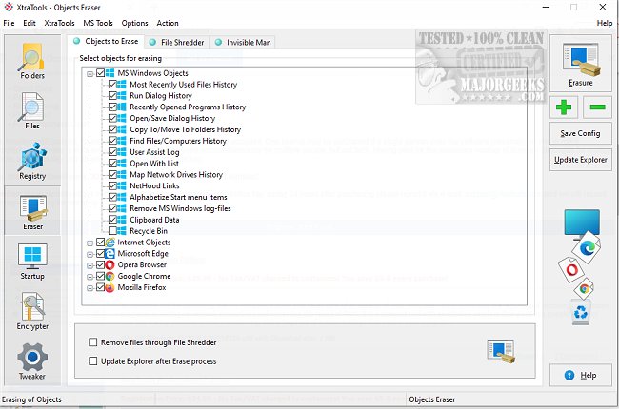
Task: Open the Edit menu
Action: point(30,23)
